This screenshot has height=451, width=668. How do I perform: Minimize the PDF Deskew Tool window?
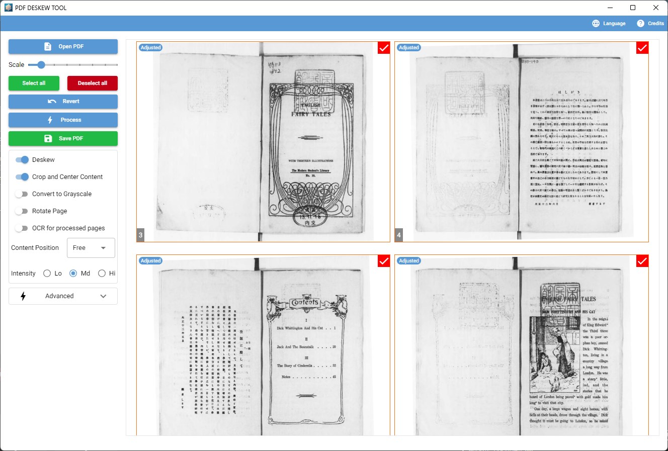pyautogui.click(x=610, y=8)
